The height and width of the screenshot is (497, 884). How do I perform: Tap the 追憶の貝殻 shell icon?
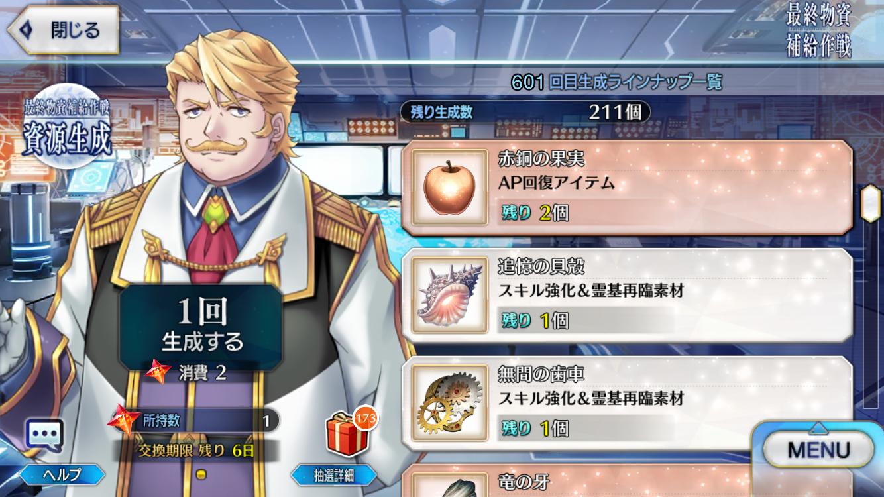[x=441, y=295]
